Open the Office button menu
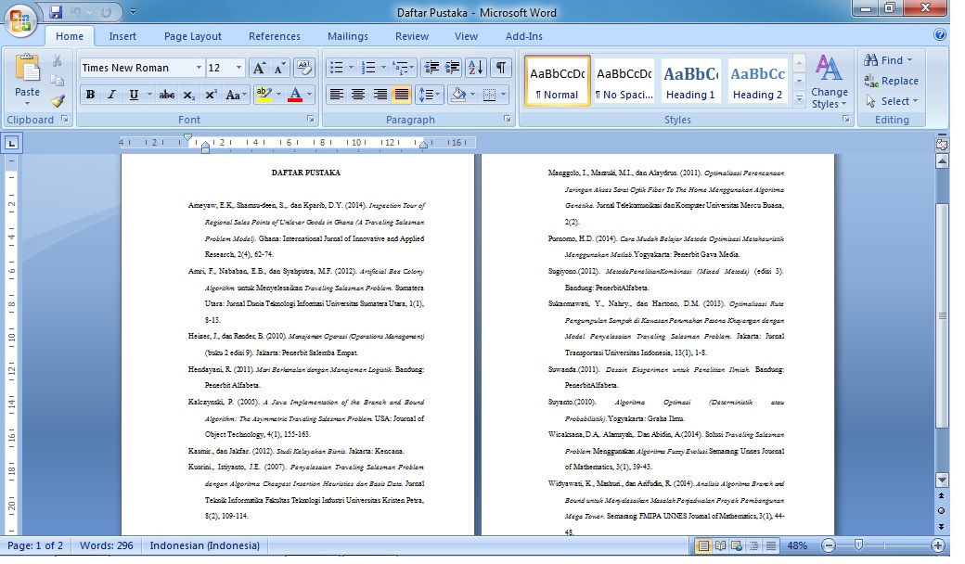The image size is (965, 564). 20,21
